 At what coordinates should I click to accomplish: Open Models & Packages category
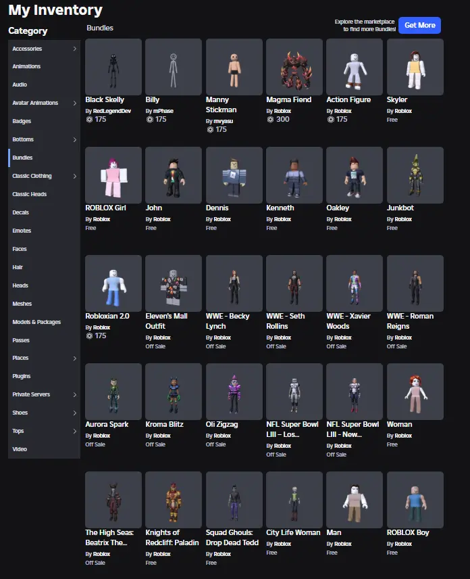45,322
